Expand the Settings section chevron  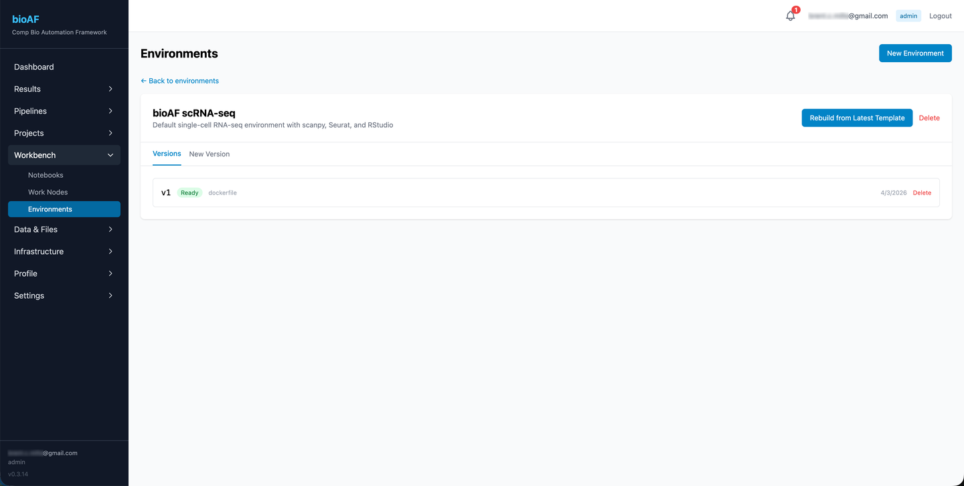pyautogui.click(x=110, y=295)
